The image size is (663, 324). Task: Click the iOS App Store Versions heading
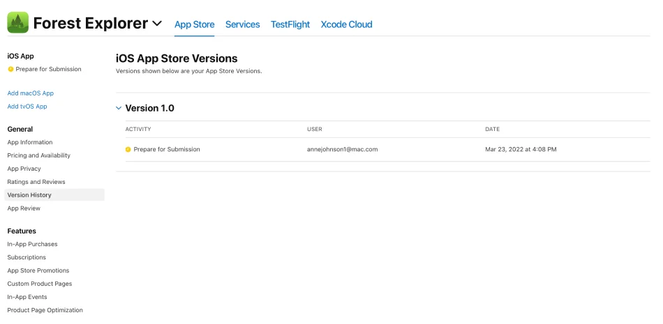coord(177,59)
